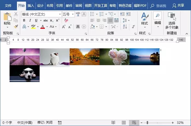191x126 pixels.
Task: Select the pink roses picture
Action: coord(114,57)
